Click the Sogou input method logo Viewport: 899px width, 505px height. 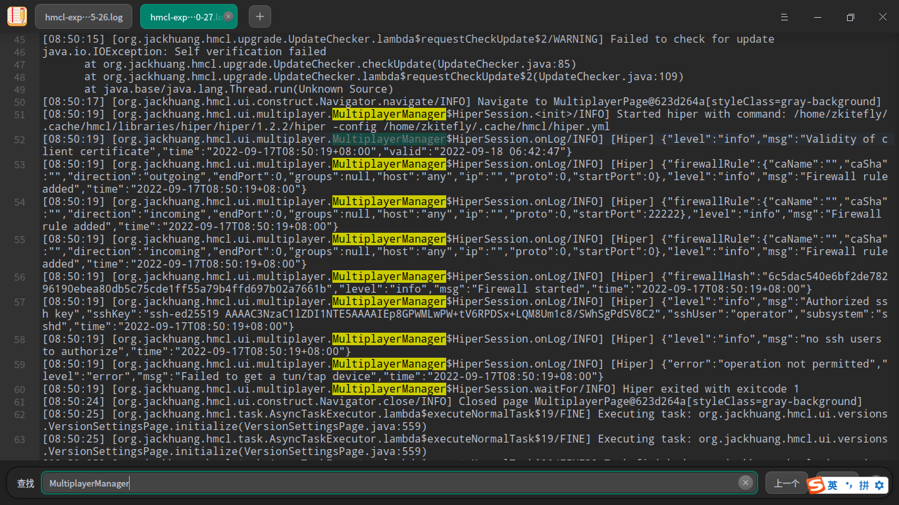(x=817, y=485)
